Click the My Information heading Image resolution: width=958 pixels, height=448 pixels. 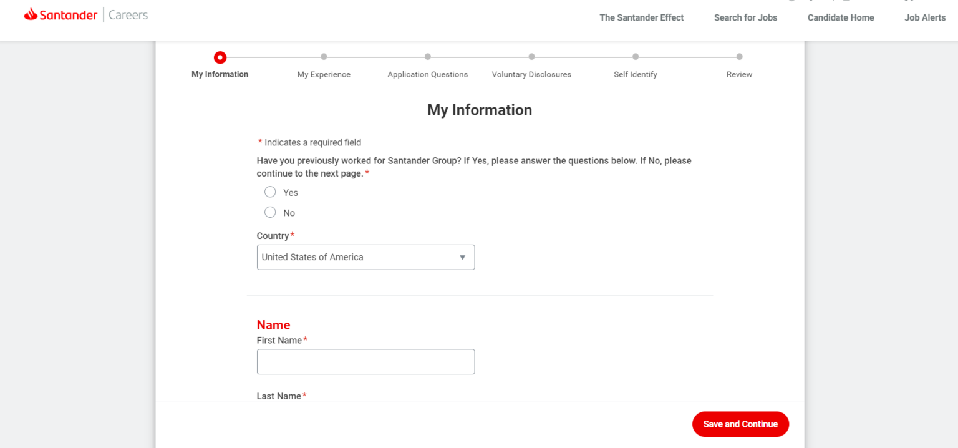click(480, 110)
